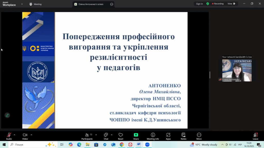Open the Chat panel
The height and width of the screenshot is (148, 264).
pos(106,136)
